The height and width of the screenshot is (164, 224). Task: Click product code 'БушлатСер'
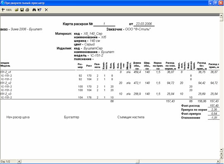[x=93, y=48]
